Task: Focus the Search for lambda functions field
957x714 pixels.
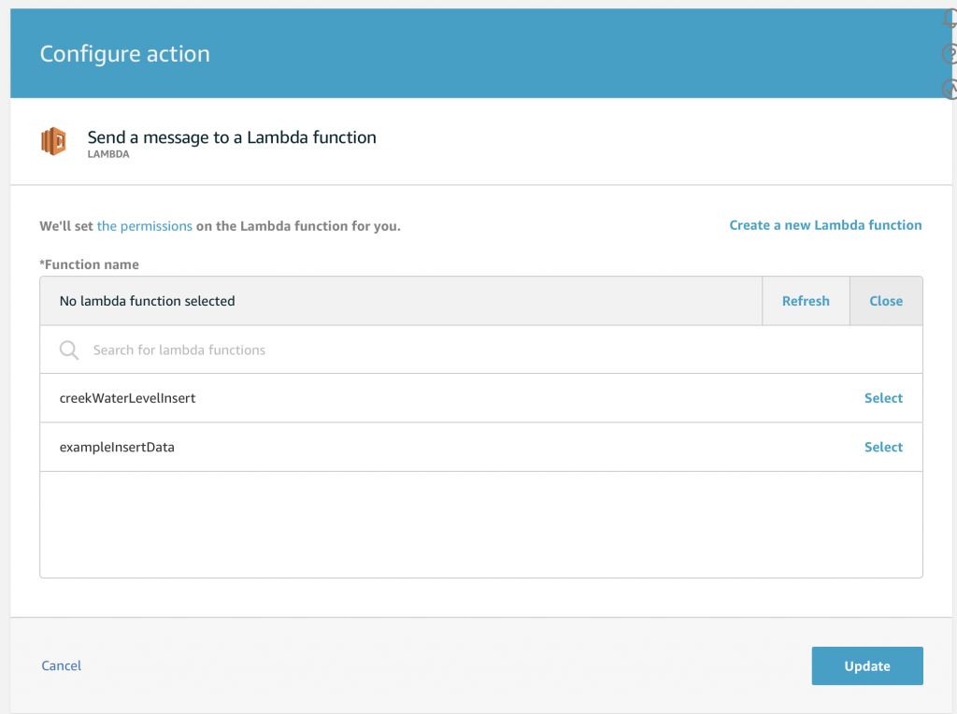Action: pos(481,350)
